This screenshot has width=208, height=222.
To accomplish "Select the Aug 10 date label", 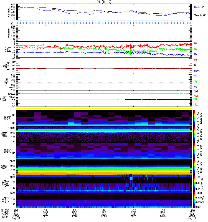I will (x=16, y=218).
